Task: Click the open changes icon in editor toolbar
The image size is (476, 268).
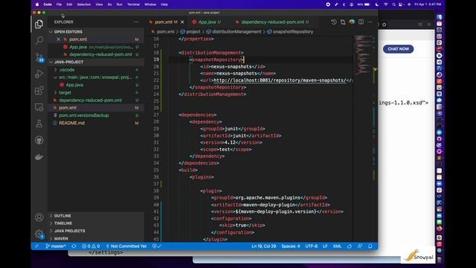Action: tap(343, 22)
